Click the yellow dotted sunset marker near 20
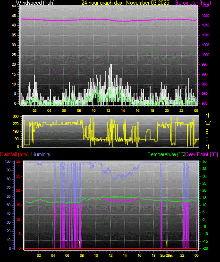220x262 pixels. 166,245
